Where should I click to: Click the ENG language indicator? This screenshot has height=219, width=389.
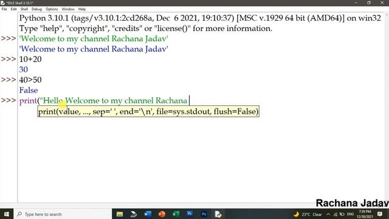350,214
